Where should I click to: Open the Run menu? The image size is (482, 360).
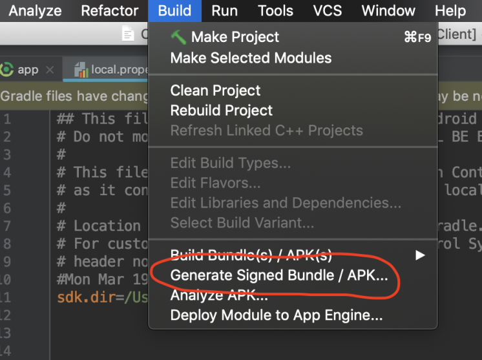coord(224,11)
